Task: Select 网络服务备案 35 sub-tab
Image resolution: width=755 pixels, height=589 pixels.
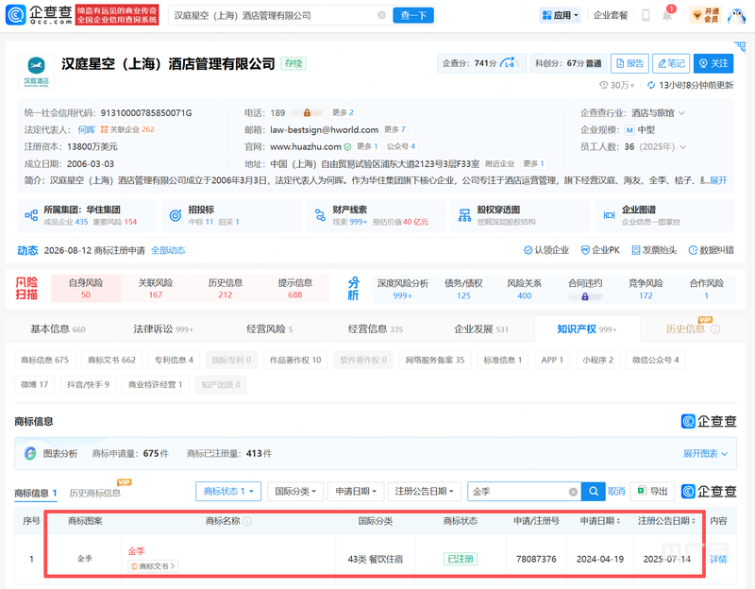Action: point(435,360)
